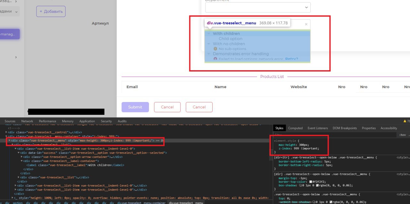The width and height of the screenshot is (410, 204).
Task: Click the warning icon beside No sub-options
Action: [x=215, y=49]
